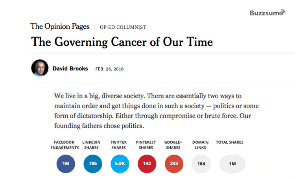Click the article headline about Governing Cancer

pos(122,41)
